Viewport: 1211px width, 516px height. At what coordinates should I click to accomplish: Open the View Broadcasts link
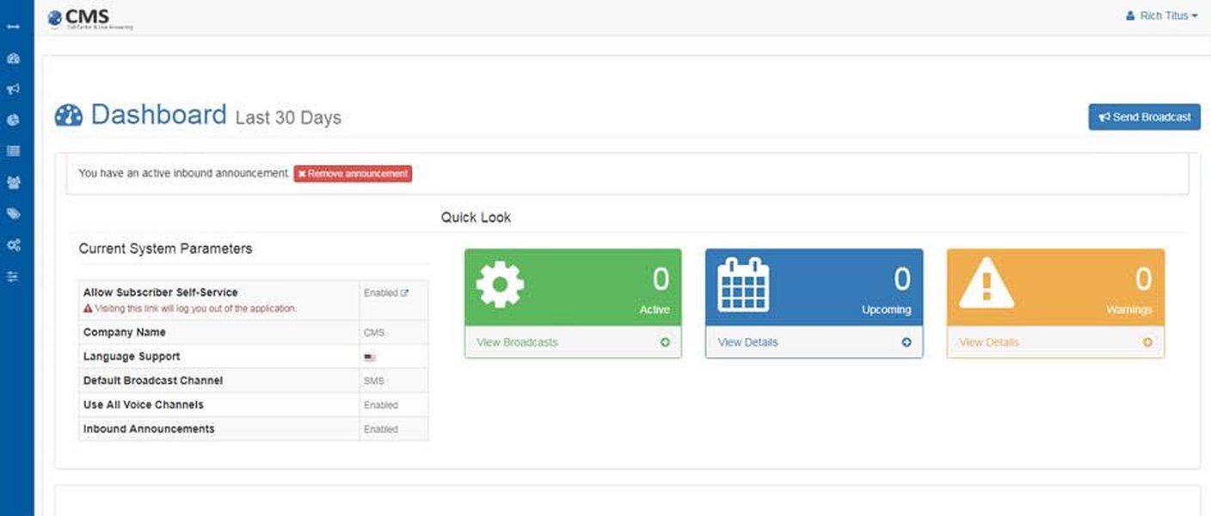(x=517, y=342)
